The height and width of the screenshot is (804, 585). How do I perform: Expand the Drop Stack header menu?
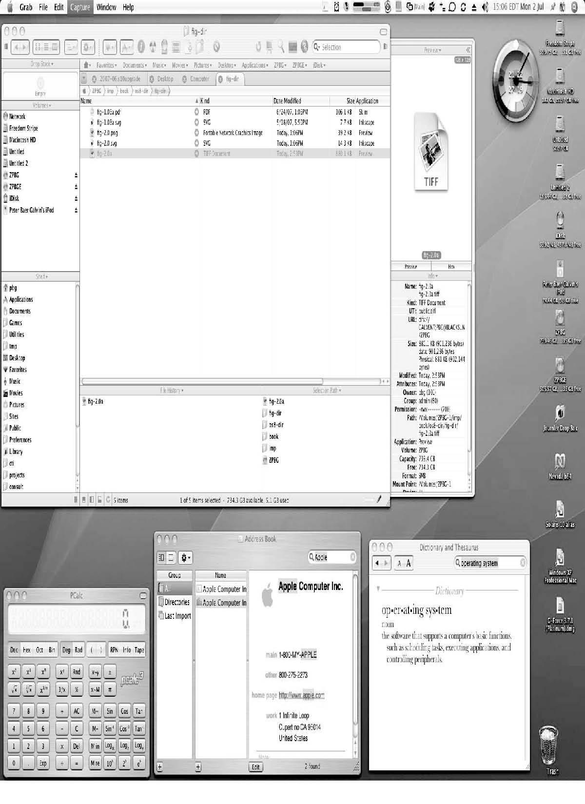[41, 64]
